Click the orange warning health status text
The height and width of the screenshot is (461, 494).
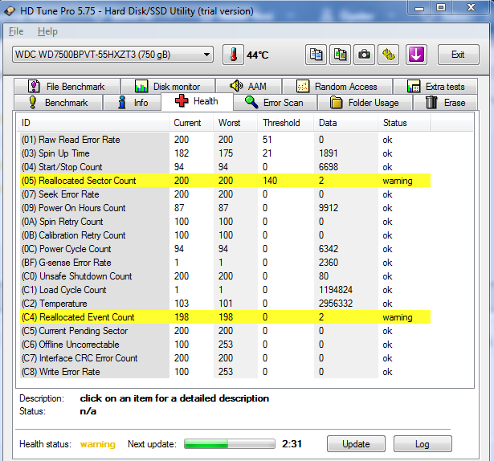pyautogui.click(x=98, y=444)
